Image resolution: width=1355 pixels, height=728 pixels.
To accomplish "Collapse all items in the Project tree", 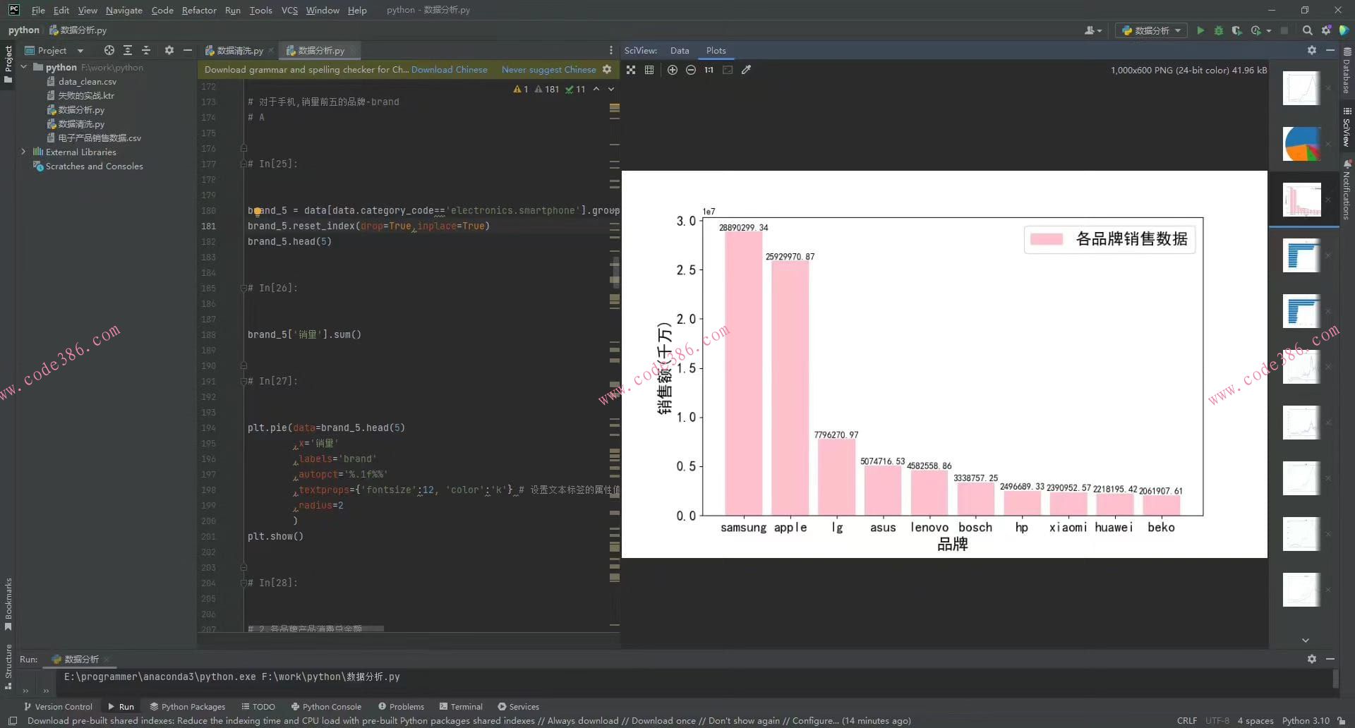I will coord(146,50).
